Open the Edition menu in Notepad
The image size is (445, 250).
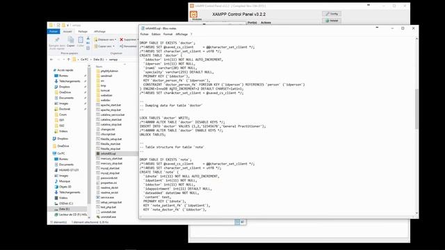point(156,34)
